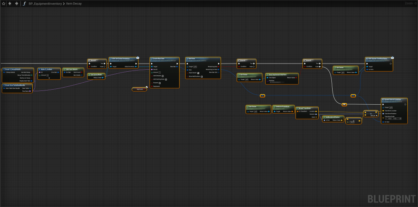The height and width of the screenshot is (207, 418).
Task: Click the favorite star icon in the toolbar
Action: click(x=3, y=3)
